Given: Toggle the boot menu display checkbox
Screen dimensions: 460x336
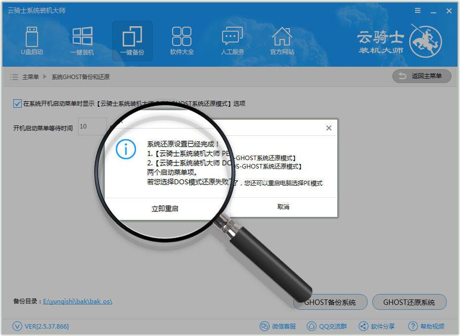Looking at the screenshot, I should pos(17,103).
